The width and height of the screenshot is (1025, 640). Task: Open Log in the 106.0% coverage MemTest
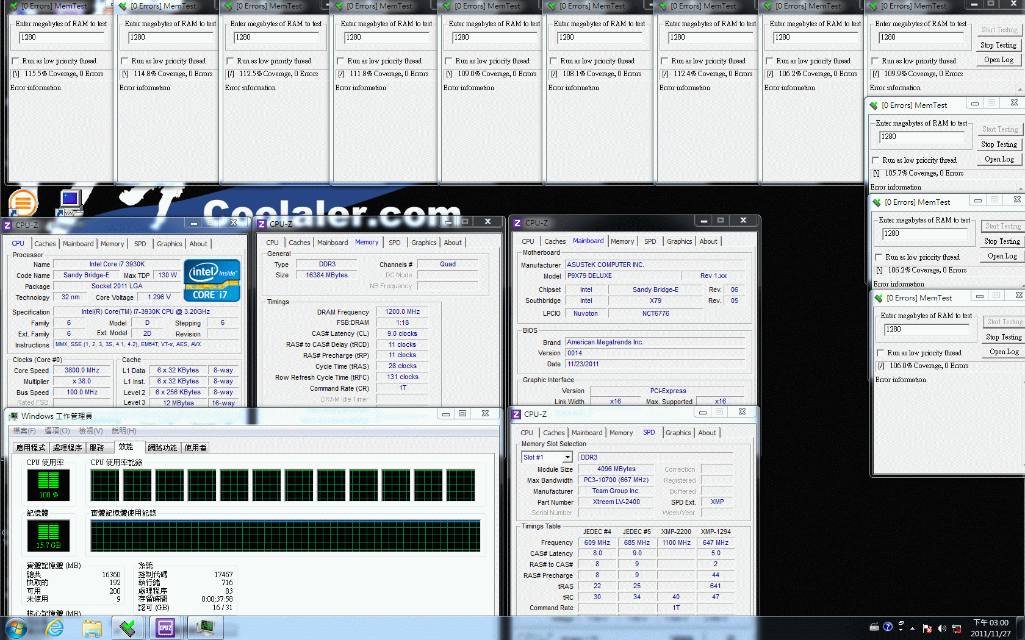tap(1004, 352)
